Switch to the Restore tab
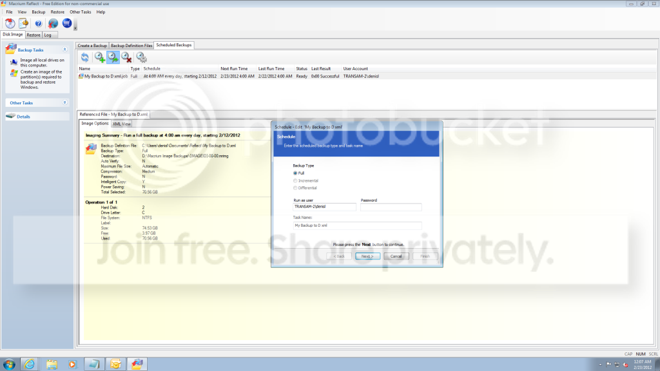Viewport: 660px width, 371px height. (34, 35)
